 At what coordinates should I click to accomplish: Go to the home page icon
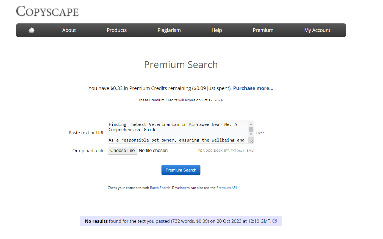pos(32,30)
